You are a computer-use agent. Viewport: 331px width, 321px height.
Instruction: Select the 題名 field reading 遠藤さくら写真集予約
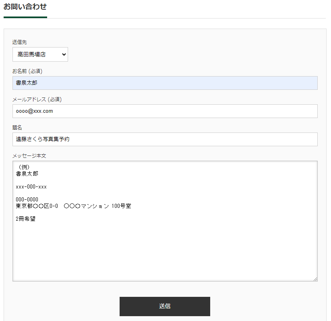[165, 139]
